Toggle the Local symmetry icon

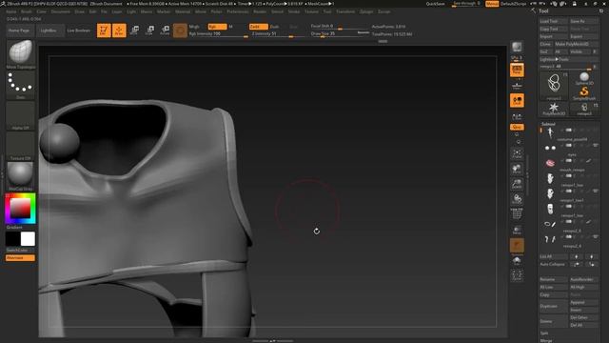[x=517, y=101]
